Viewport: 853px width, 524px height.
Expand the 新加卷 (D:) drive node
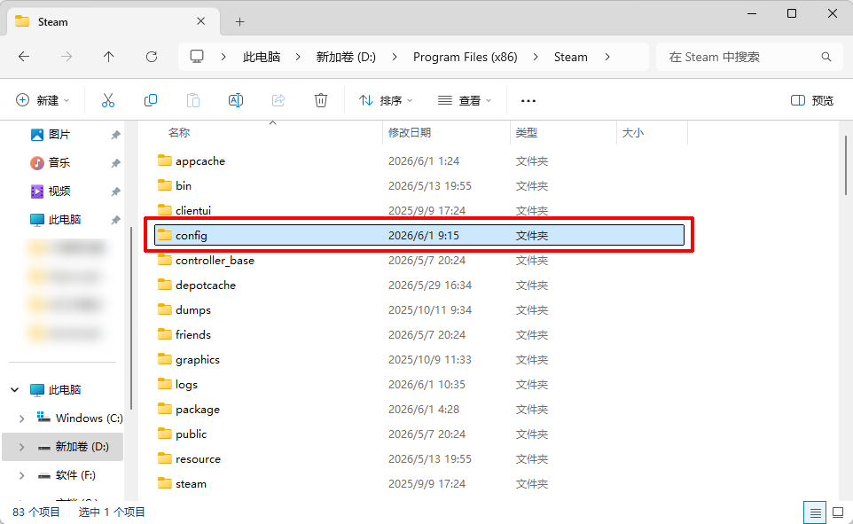[22, 447]
